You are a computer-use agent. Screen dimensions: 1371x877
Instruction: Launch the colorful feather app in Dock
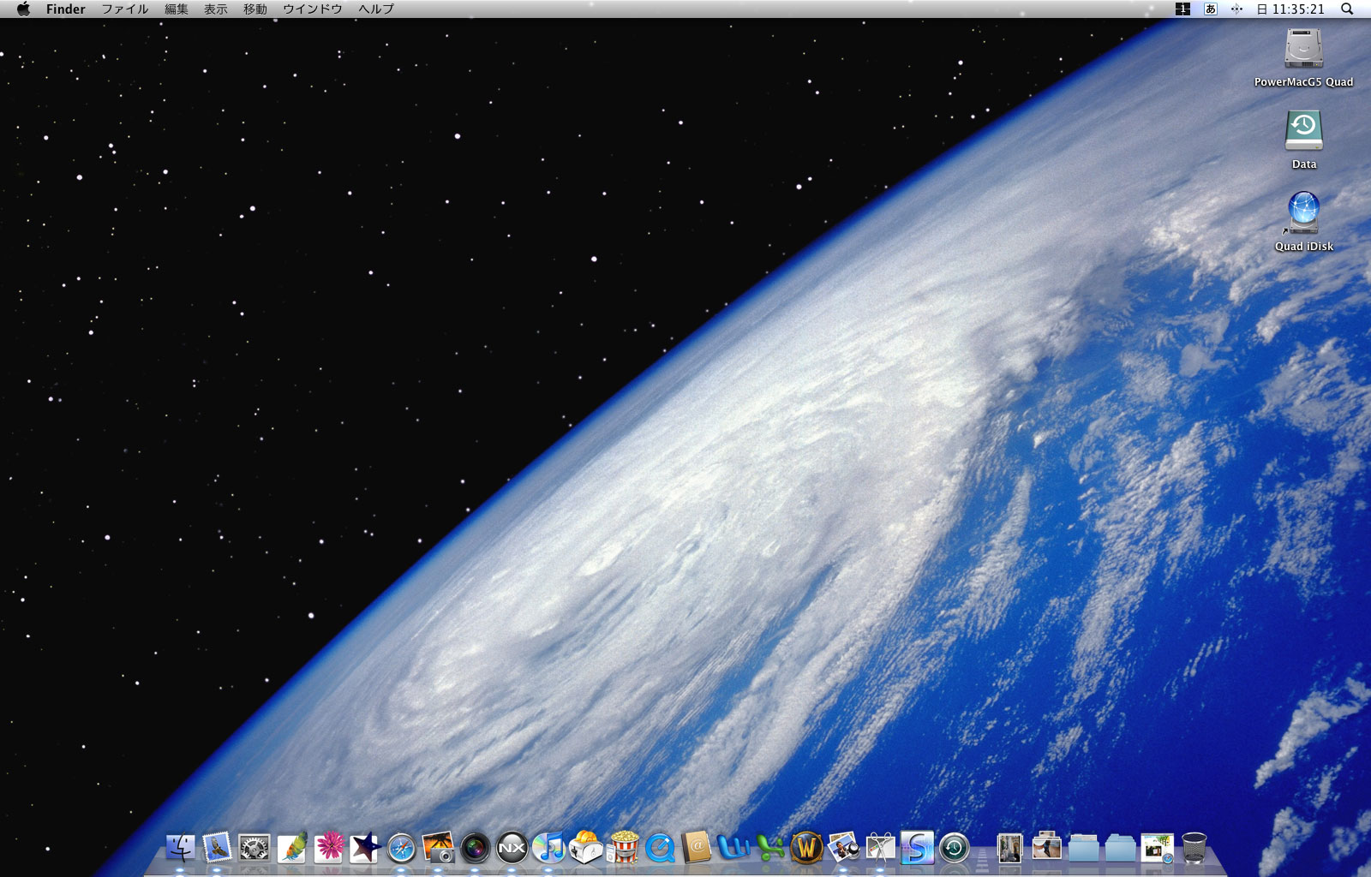tap(291, 848)
